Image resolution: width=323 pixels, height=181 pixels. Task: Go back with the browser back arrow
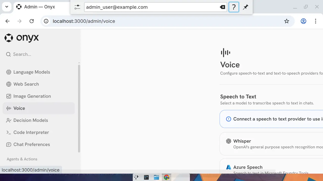[7, 21]
